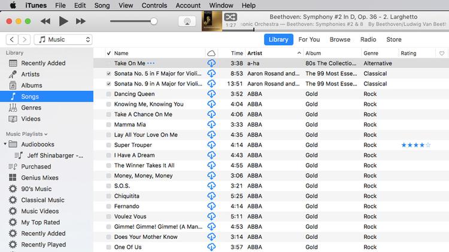This screenshot has width=449, height=252.
Task: Switch to the Radio tab
Action: [368, 39]
